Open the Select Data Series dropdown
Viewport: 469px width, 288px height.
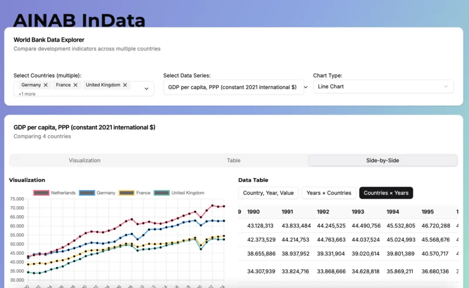tap(233, 87)
